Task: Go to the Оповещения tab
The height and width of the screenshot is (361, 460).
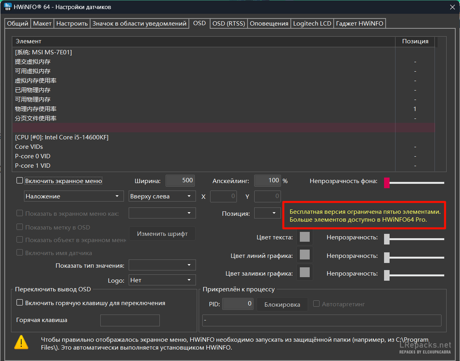Action: click(x=269, y=24)
